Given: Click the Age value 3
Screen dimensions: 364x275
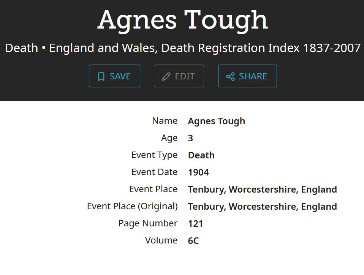Looking at the screenshot, I should [x=190, y=138].
